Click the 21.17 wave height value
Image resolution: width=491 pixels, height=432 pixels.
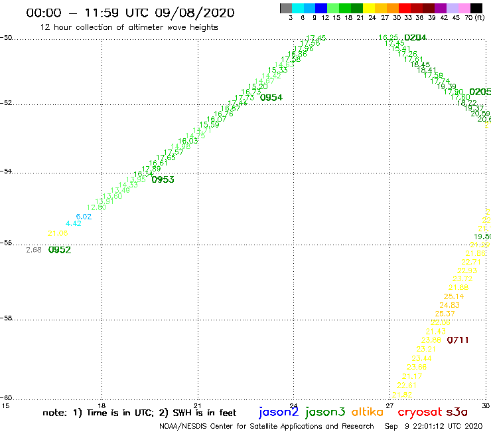pyautogui.click(x=412, y=376)
